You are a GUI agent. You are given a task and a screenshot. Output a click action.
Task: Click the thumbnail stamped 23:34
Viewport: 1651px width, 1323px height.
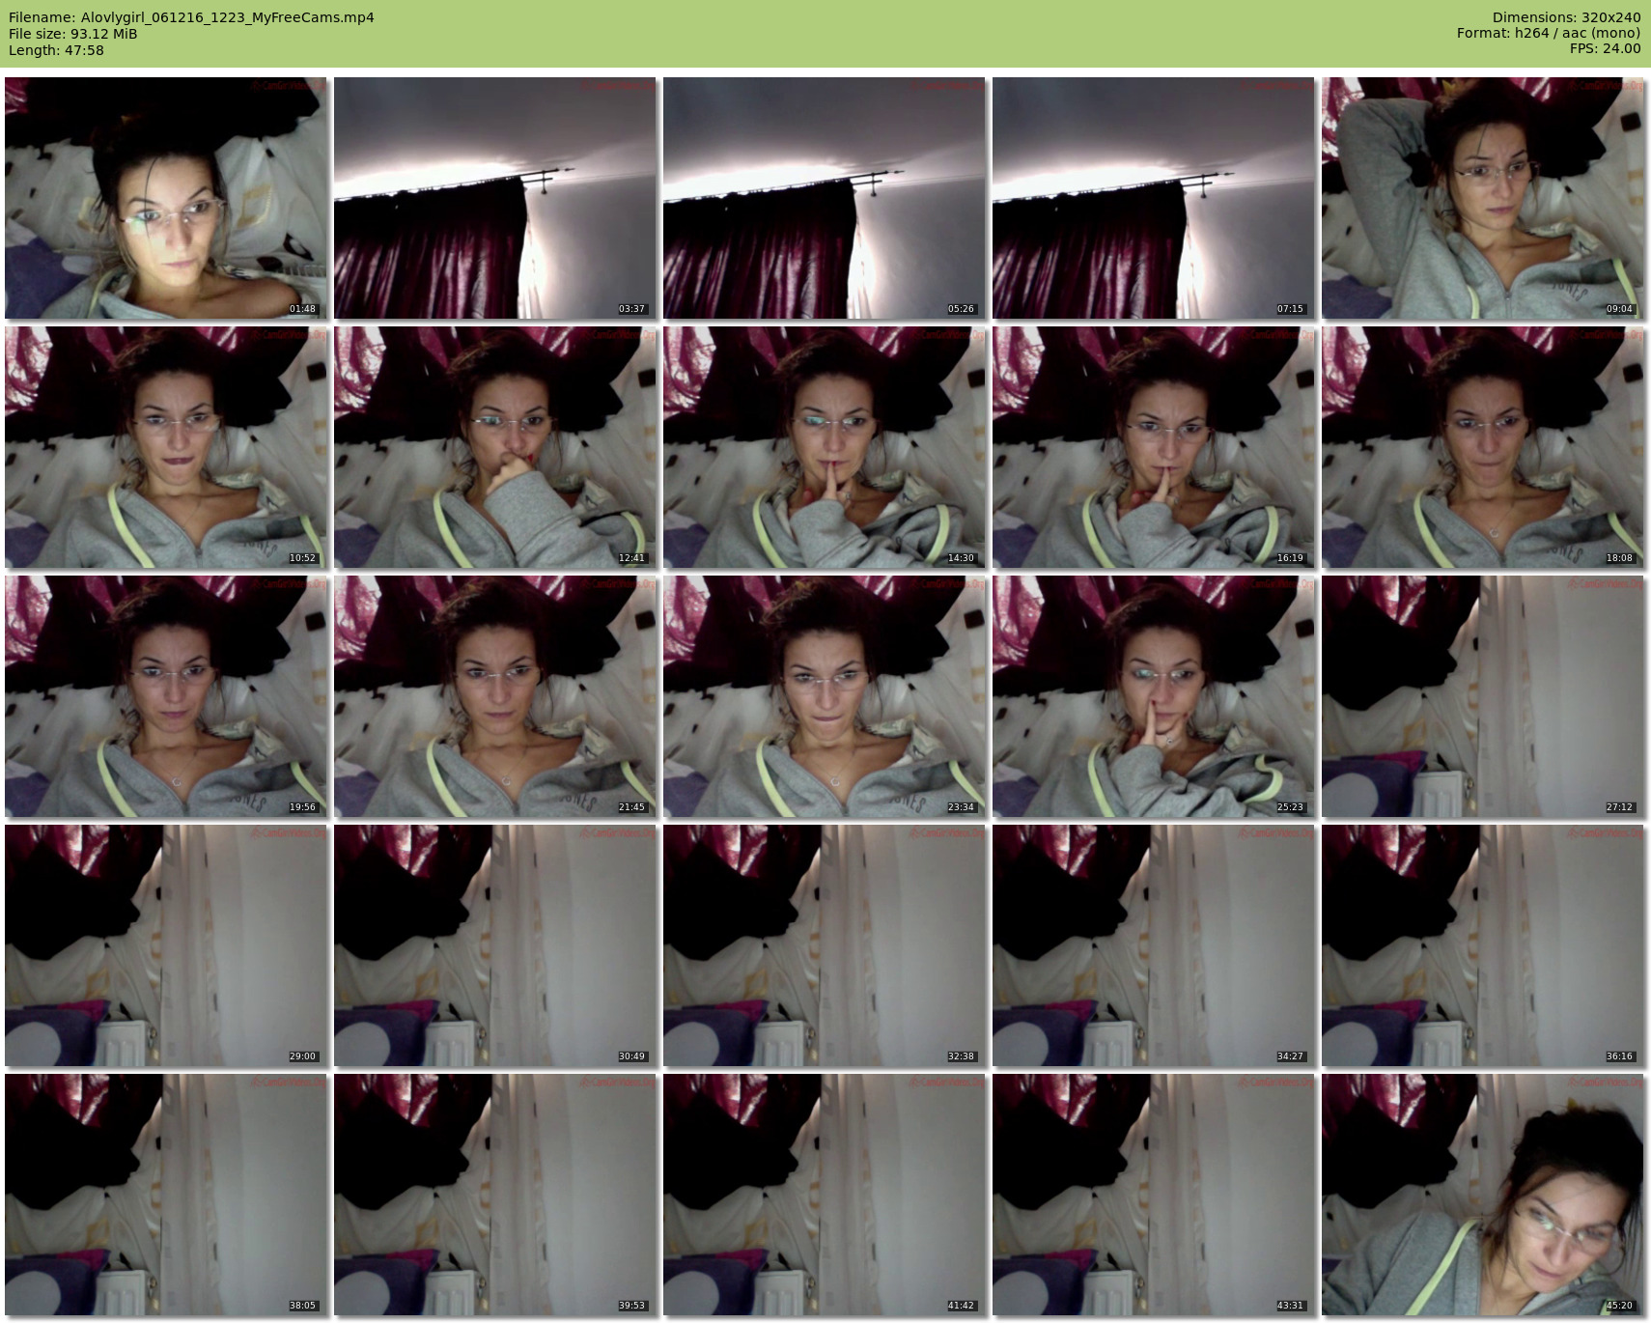(x=825, y=696)
